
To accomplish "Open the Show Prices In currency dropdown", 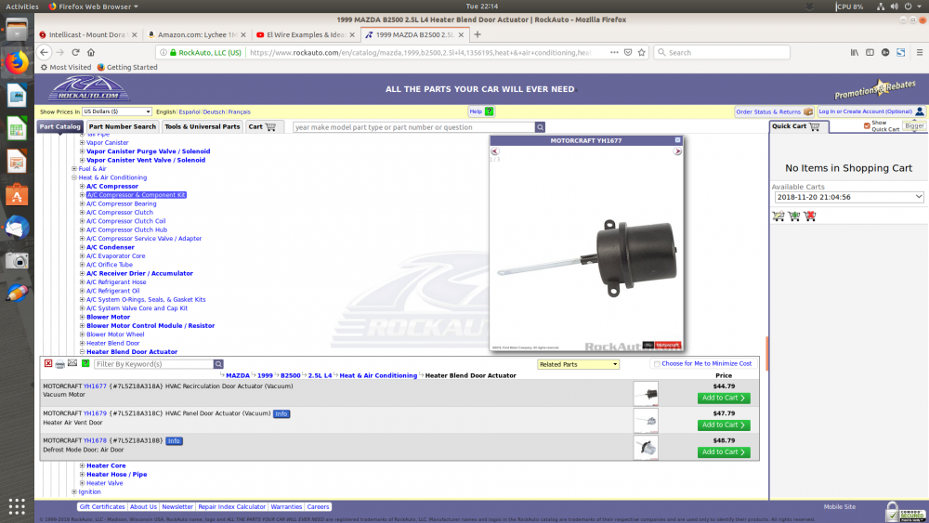I will pos(117,111).
